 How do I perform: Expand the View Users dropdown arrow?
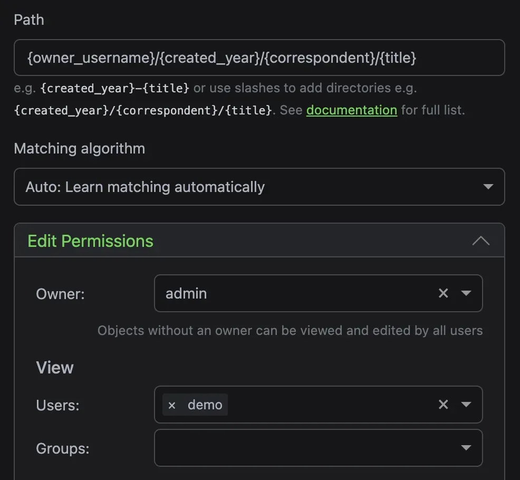coord(466,405)
